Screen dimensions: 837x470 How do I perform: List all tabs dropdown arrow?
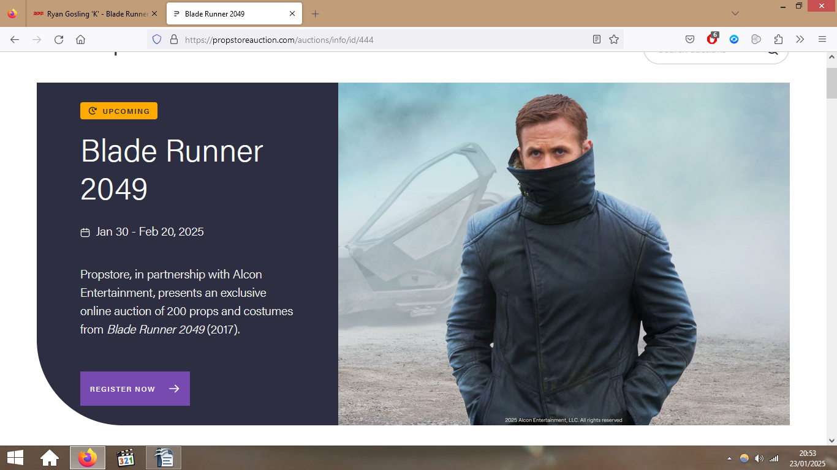(735, 13)
